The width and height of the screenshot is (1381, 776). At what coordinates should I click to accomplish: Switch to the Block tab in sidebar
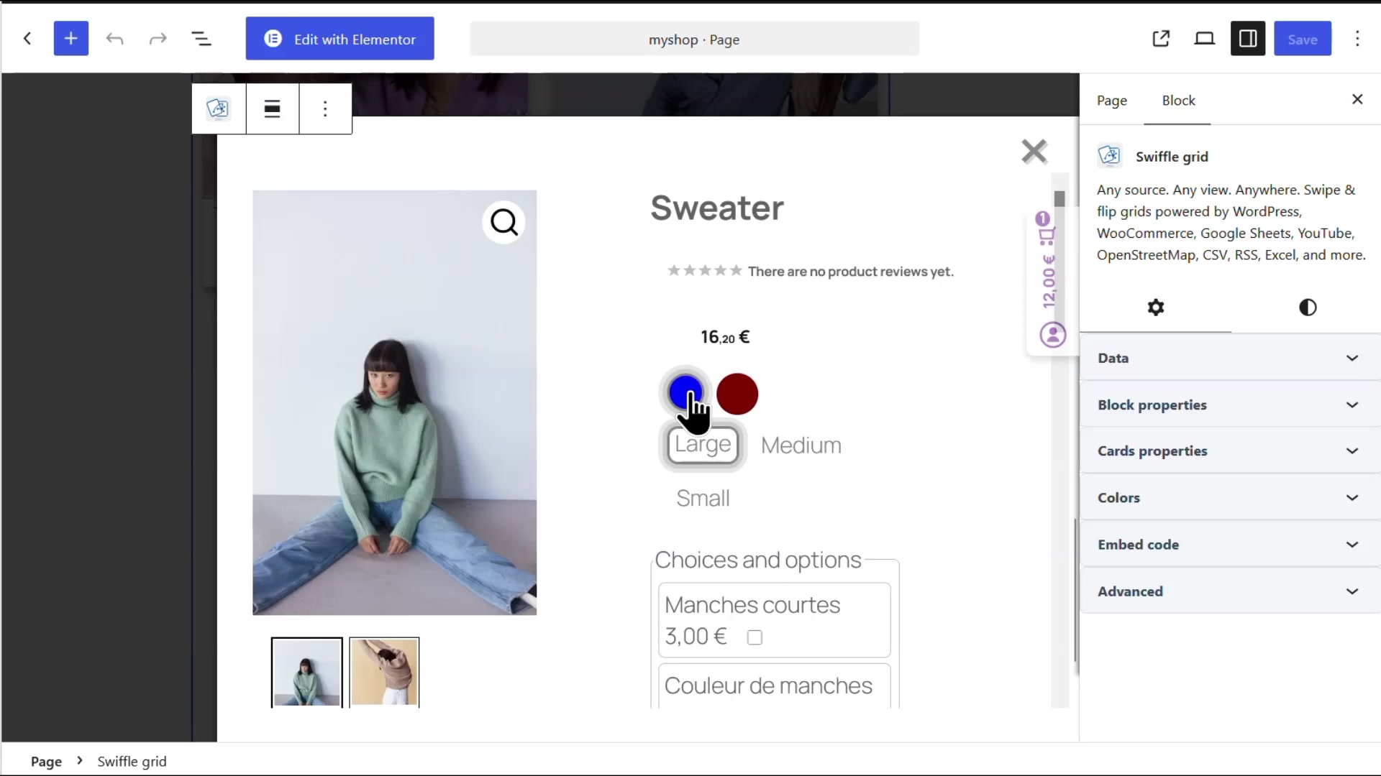point(1178,101)
